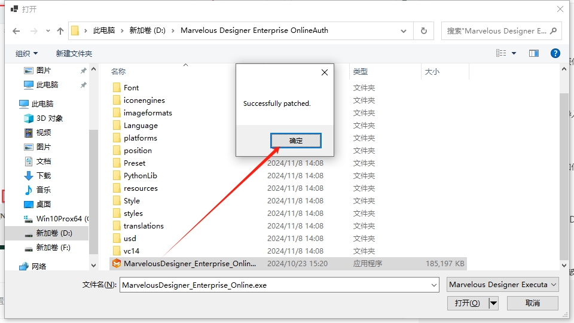This screenshot has width=574, height=323.
Task: Select 新加卷 (F:) in navigation pane
Action: click(x=53, y=247)
